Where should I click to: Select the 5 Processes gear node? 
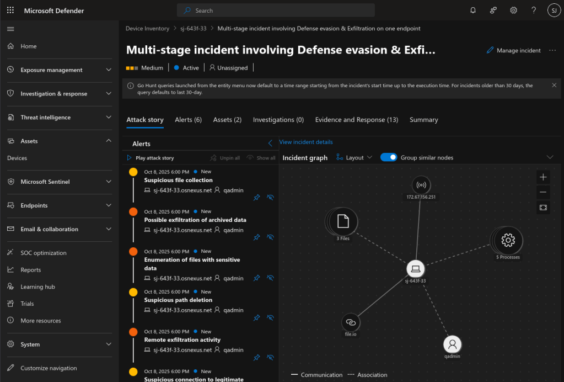pos(508,240)
